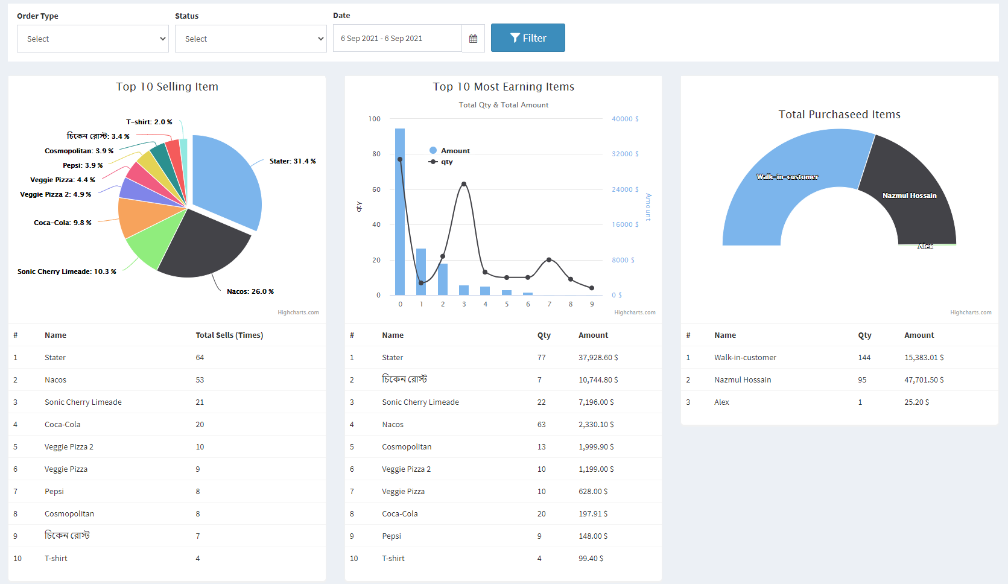The width and height of the screenshot is (1008, 584).
Task: Open the Order Type dropdown
Action: click(x=93, y=39)
